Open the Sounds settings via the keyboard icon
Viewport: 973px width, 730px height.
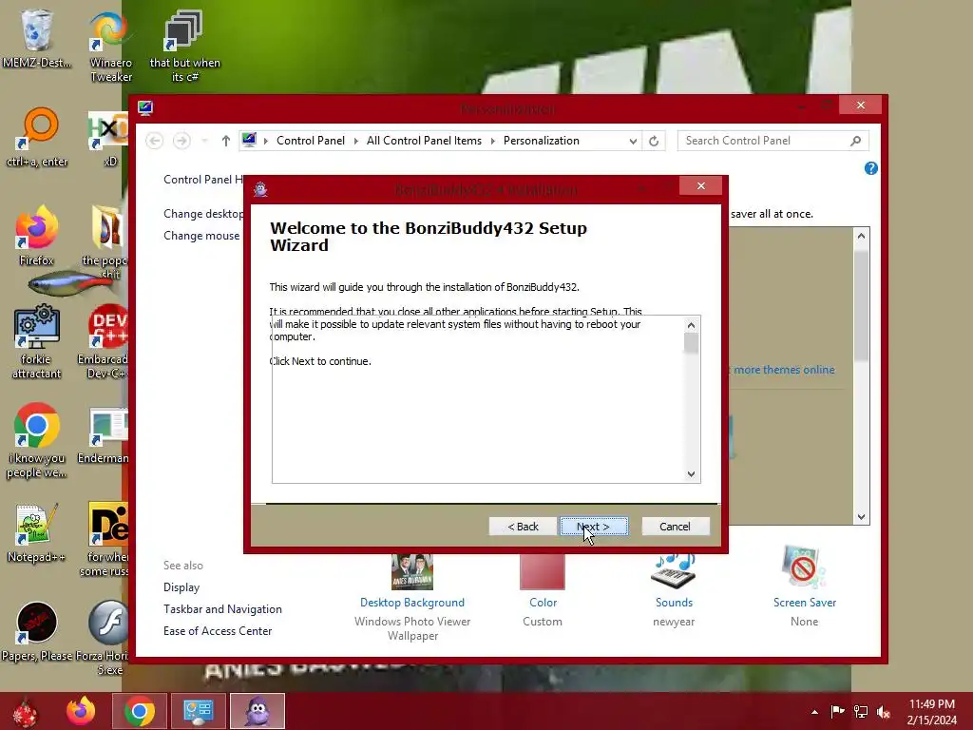(x=674, y=570)
